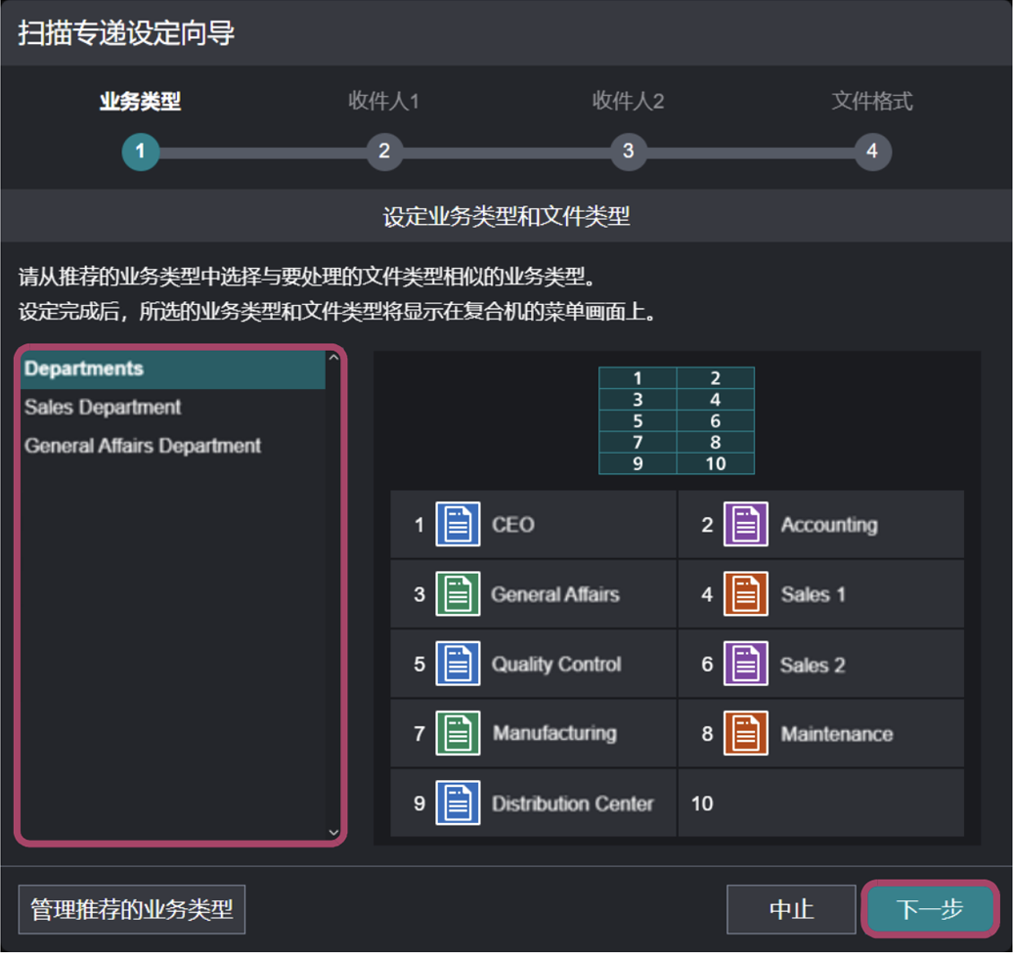The width and height of the screenshot is (1013, 955).
Task: Select the orange Sales 1 document icon
Action: 745,594
